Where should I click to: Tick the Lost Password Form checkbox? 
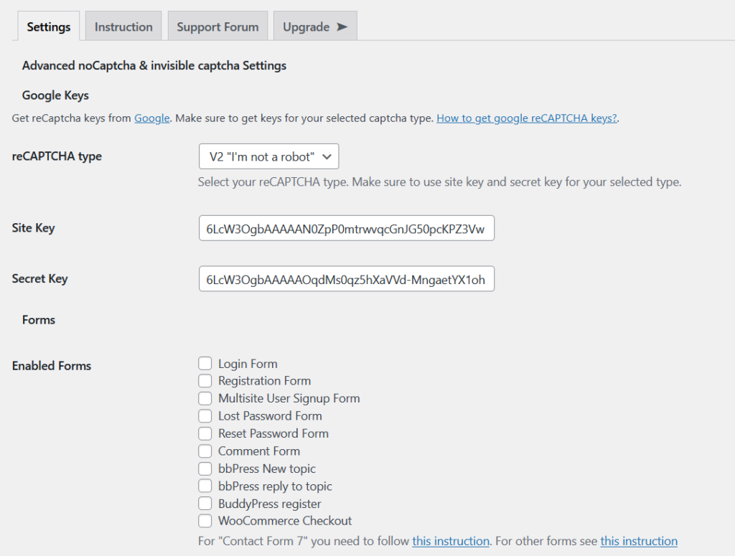click(x=205, y=416)
